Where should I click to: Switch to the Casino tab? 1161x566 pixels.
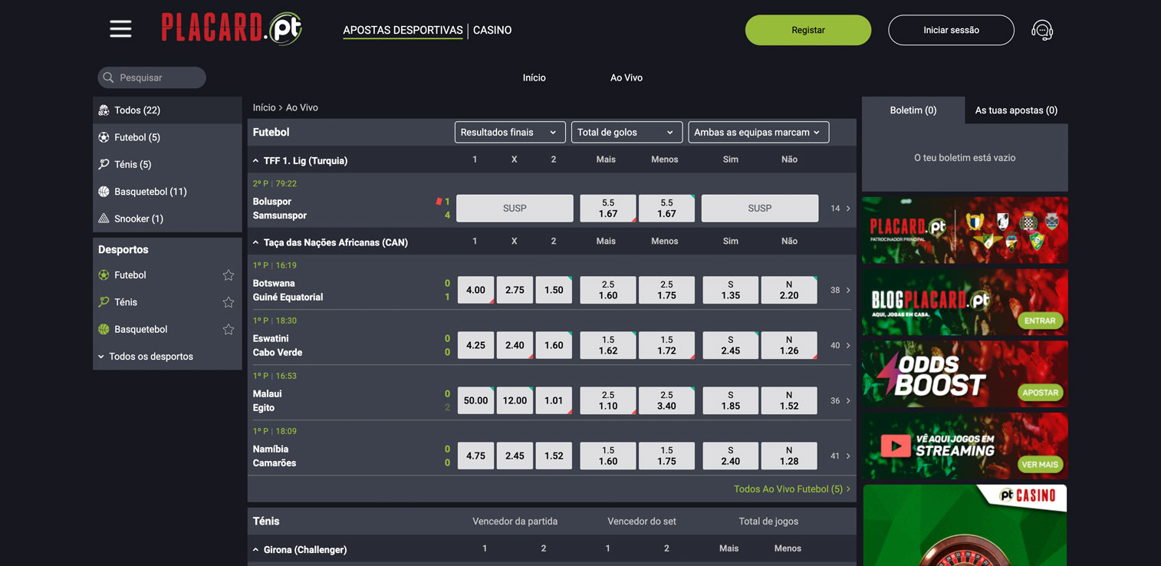click(492, 30)
